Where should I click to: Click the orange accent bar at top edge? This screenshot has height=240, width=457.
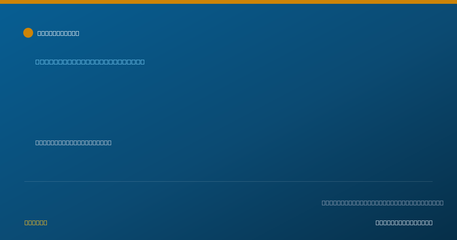[x=228, y=2]
